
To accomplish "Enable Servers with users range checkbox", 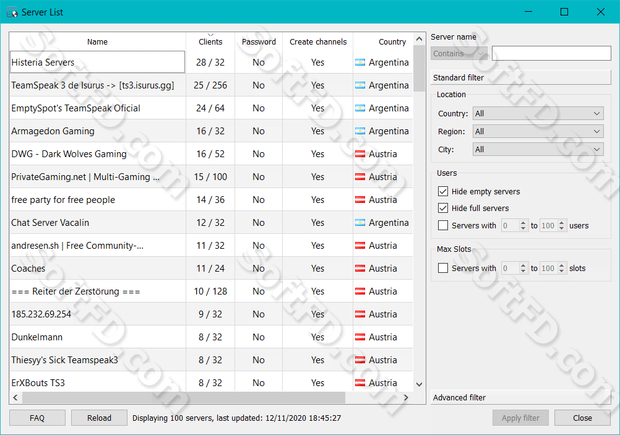I will pos(443,225).
